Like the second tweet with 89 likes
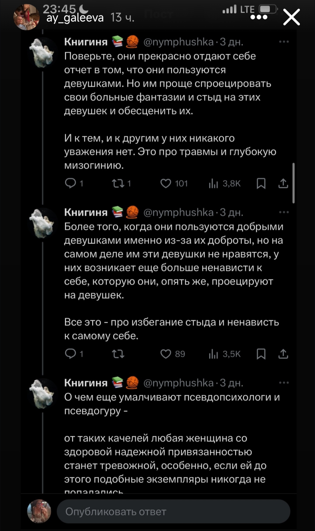315x531 pixels. (166, 354)
